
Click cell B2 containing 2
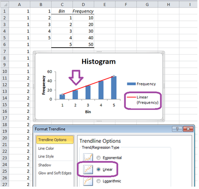coord(41,18)
